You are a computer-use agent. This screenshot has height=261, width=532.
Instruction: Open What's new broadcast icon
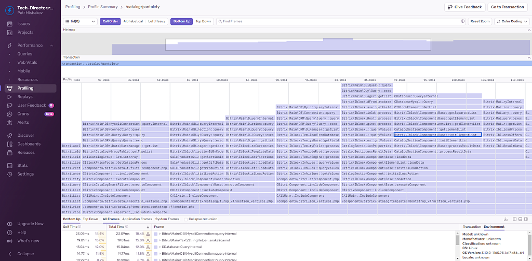coord(10,241)
